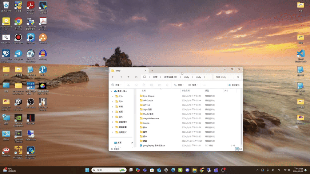Click the Refresh button in File Explorer

click(136, 77)
